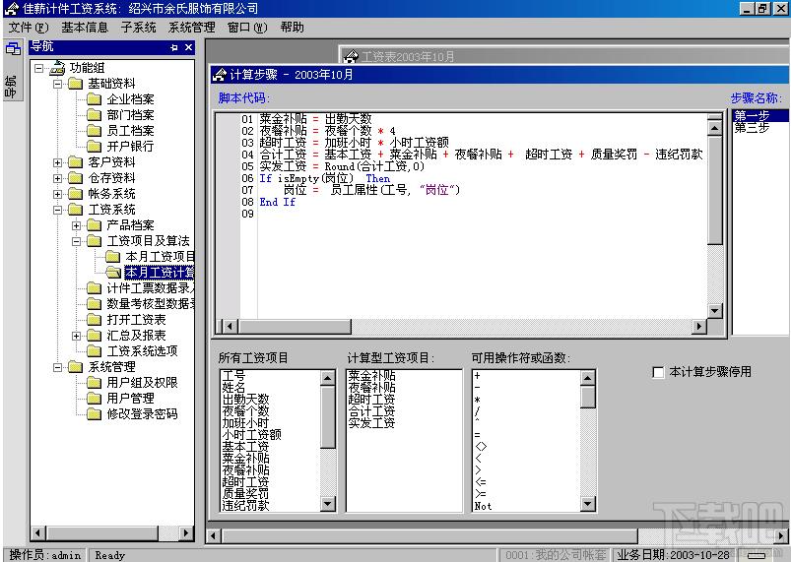This screenshot has height=562, width=791.
Task: Collapse the 基础资料 tree node
Action: pyautogui.click(x=57, y=84)
